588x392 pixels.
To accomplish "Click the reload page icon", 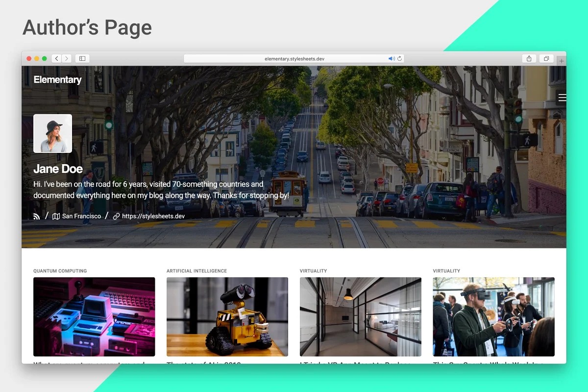I will pyautogui.click(x=400, y=59).
